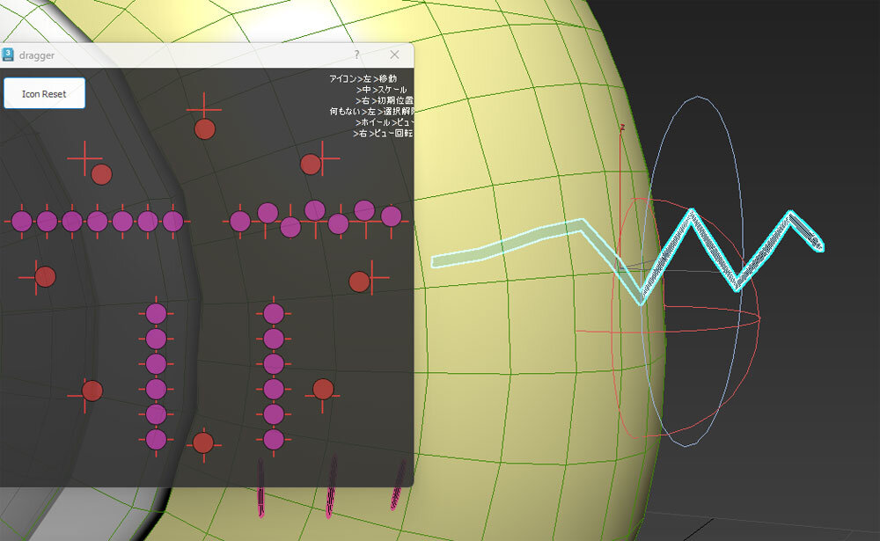Pick top magenta circle in right vertical column
This screenshot has width=880, height=541.
[274, 314]
